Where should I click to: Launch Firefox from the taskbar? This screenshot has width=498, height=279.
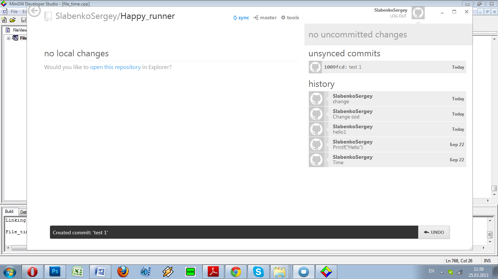(x=123, y=272)
